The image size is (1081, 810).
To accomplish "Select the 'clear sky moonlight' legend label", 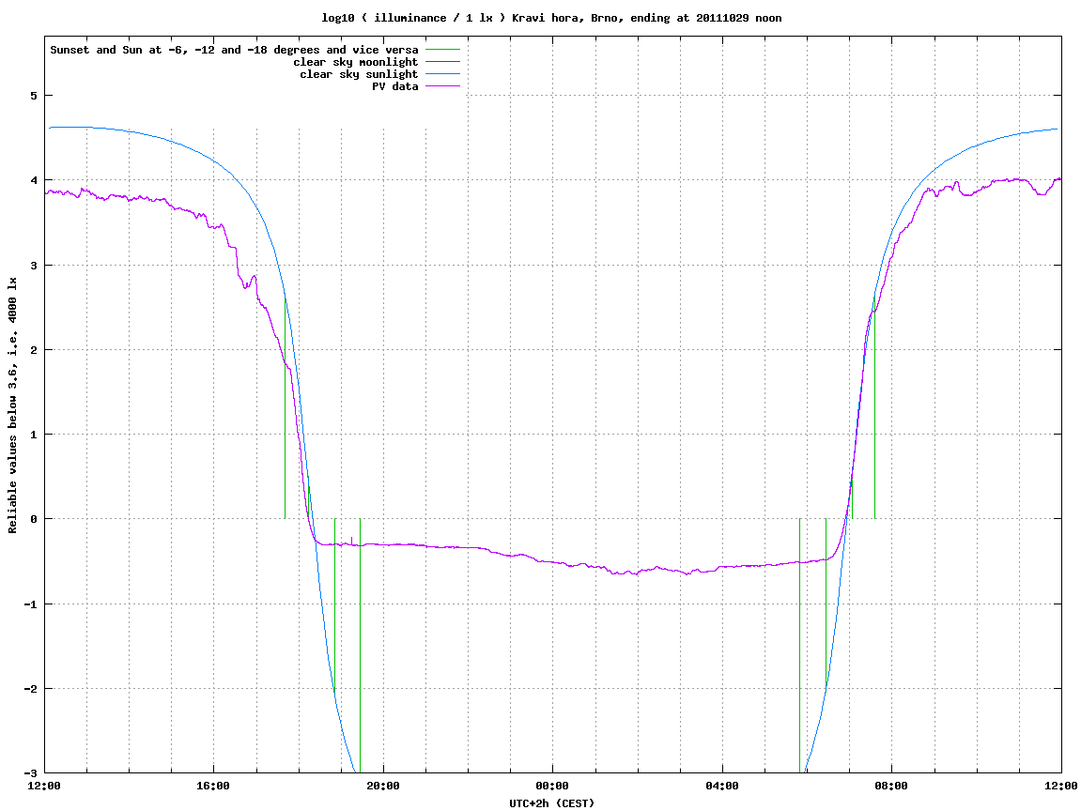I will [x=356, y=62].
